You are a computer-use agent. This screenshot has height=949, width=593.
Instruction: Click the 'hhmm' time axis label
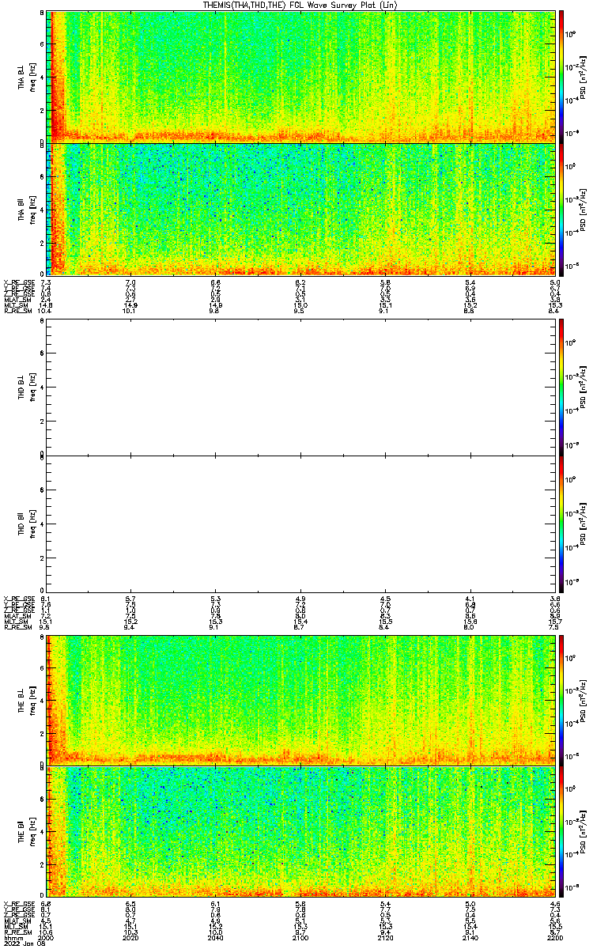pos(13,938)
